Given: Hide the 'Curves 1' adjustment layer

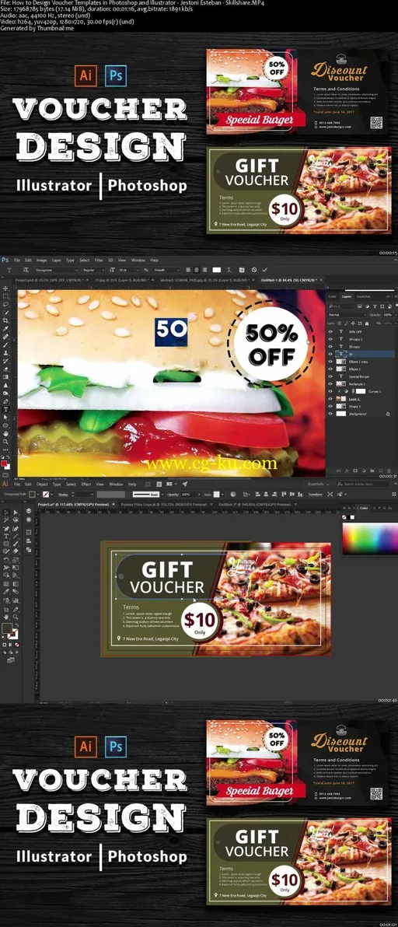Looking at the screenshot, I should [330, 391].
